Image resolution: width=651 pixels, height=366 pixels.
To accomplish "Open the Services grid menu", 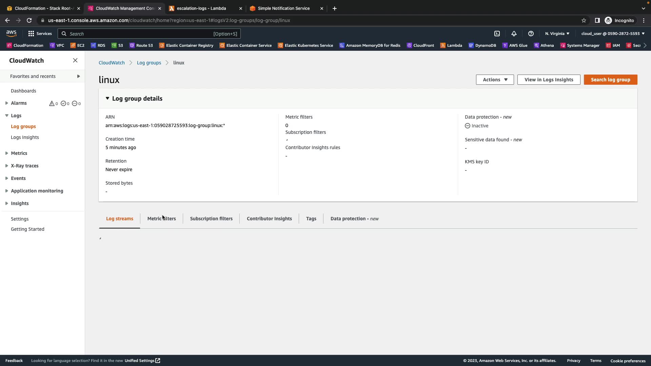I will point(40,34).
